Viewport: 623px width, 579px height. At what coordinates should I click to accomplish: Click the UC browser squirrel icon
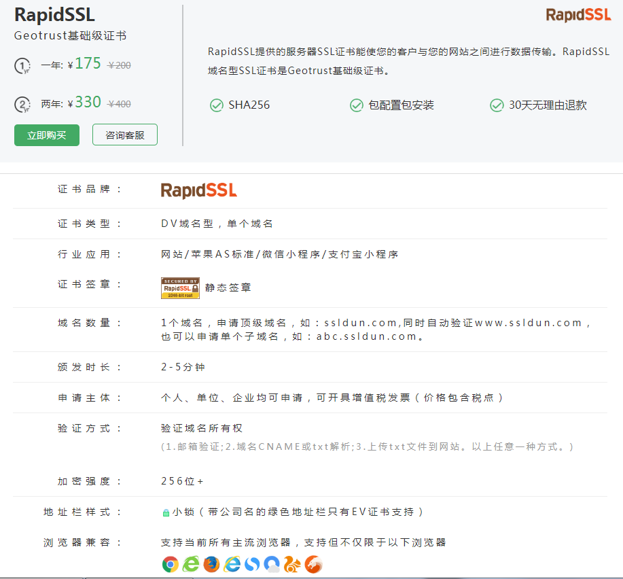tap(292, 564)
